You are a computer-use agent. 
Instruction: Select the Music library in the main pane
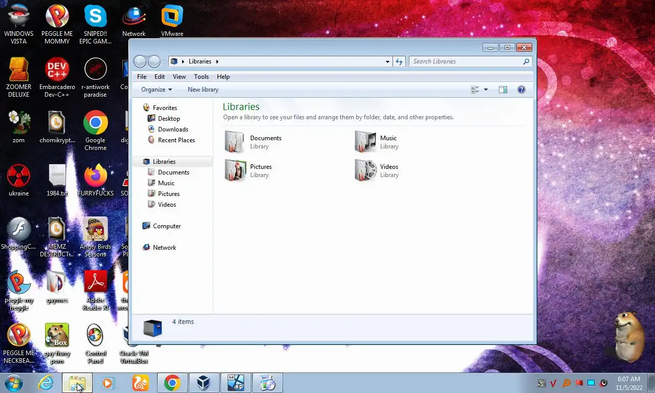[377, 142]
